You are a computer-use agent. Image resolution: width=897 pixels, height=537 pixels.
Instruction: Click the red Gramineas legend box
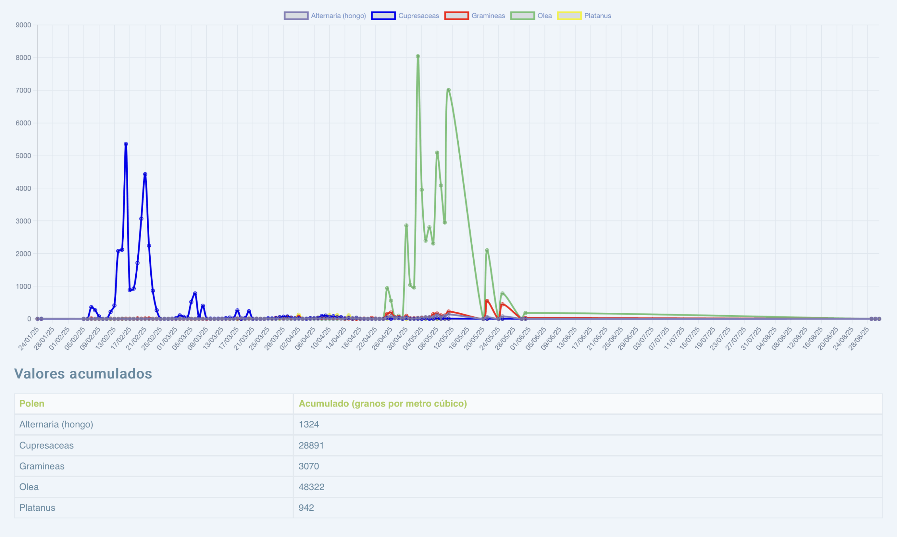456,15
